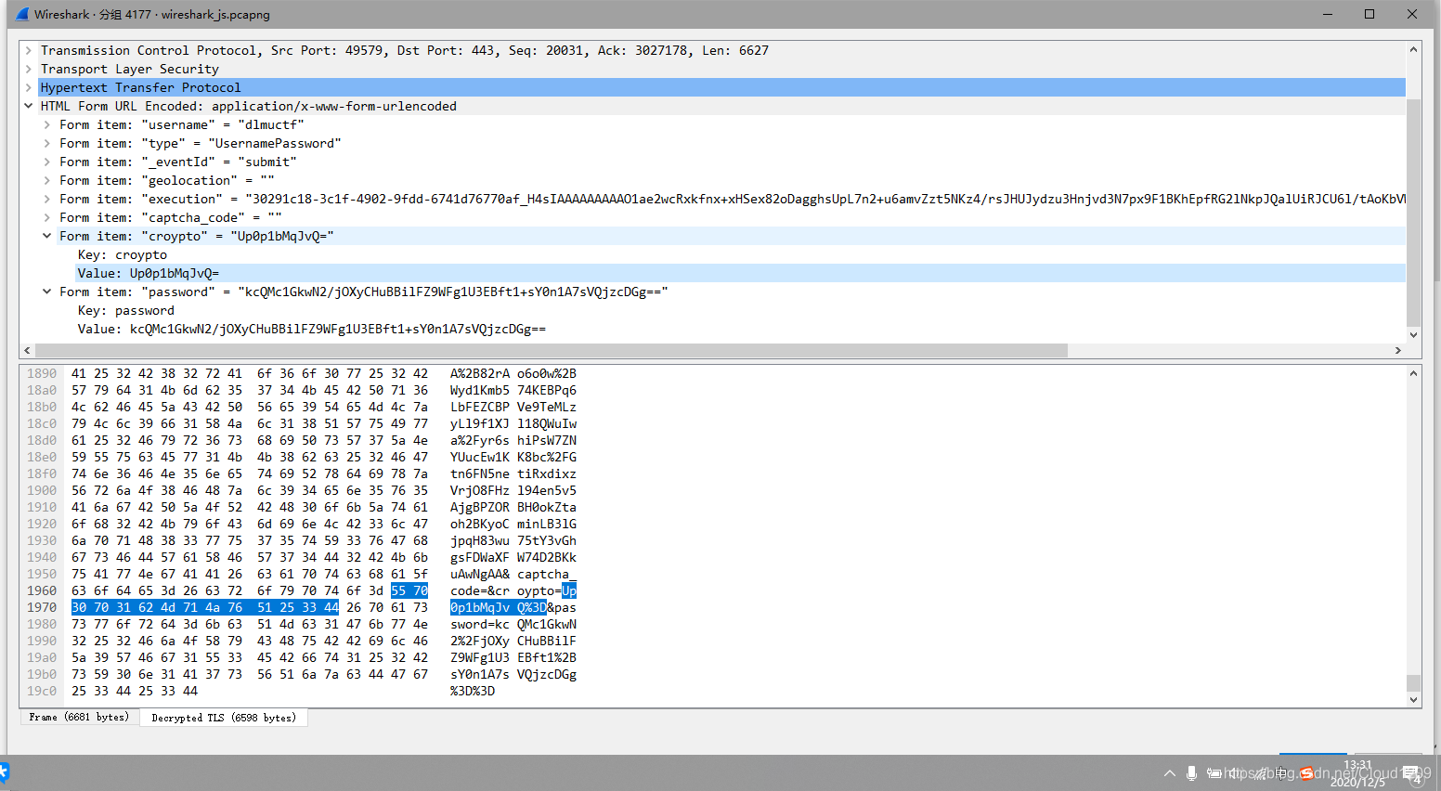Click the left arrow of the horizontal scrollbar

point(27,350)
